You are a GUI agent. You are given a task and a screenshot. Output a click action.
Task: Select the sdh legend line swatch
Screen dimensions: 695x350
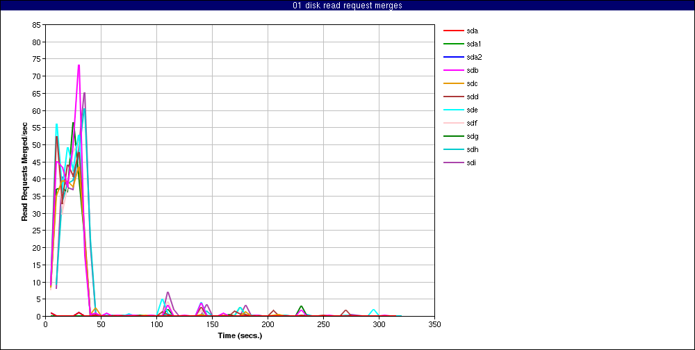coord(453,149)
